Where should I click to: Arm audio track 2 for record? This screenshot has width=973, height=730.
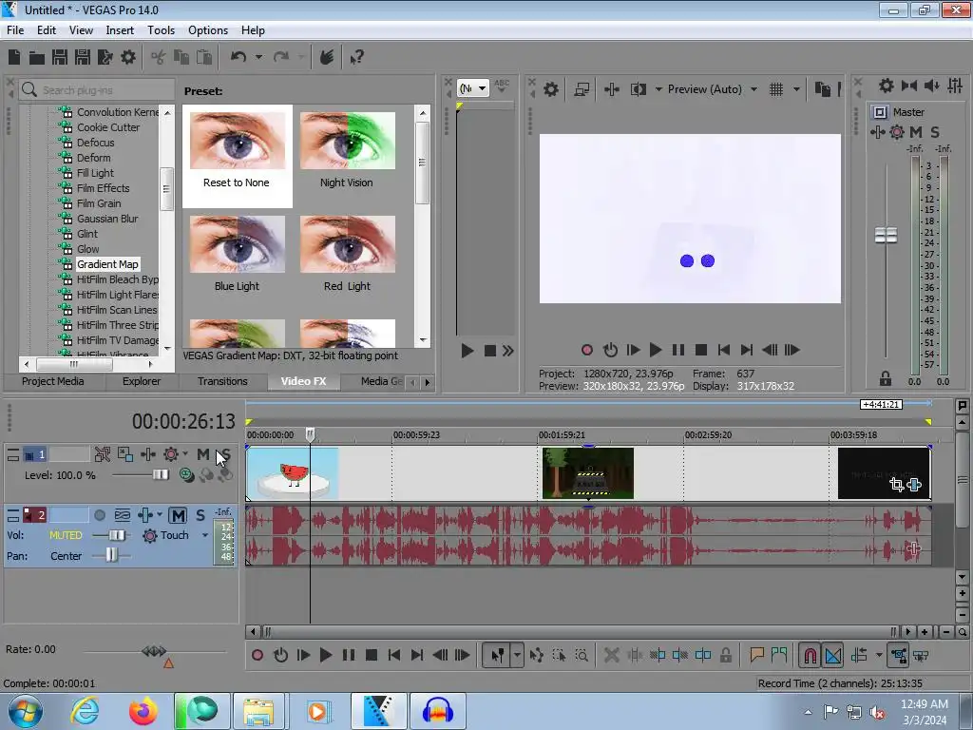click(x=99, y=515)
